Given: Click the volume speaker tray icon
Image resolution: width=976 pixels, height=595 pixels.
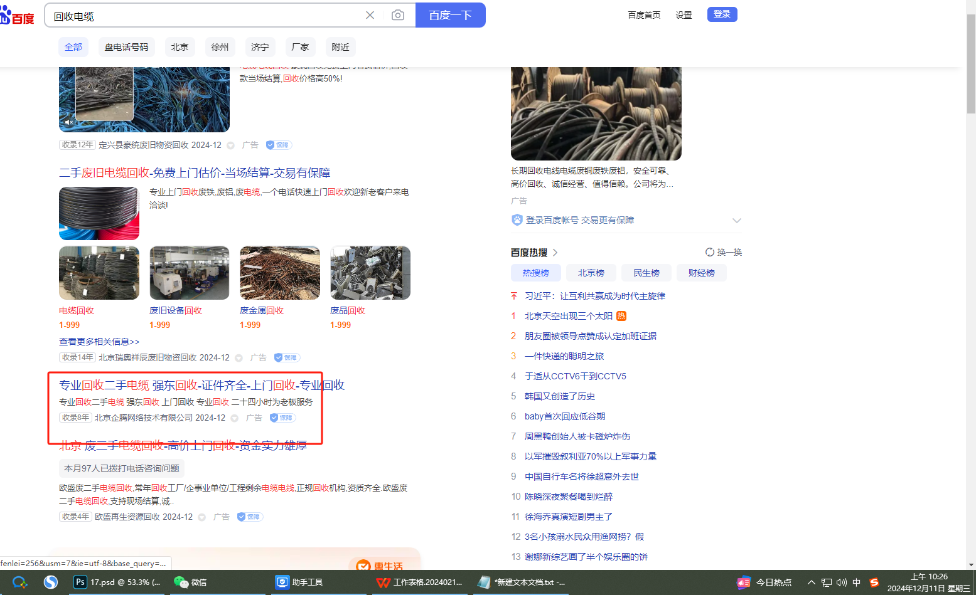Looking at the screenshot, I should [842, 582].
